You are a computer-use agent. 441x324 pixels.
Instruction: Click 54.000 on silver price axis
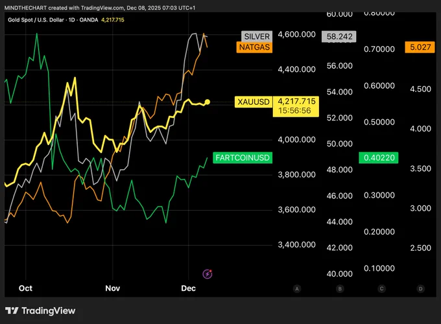pos(339,92)
